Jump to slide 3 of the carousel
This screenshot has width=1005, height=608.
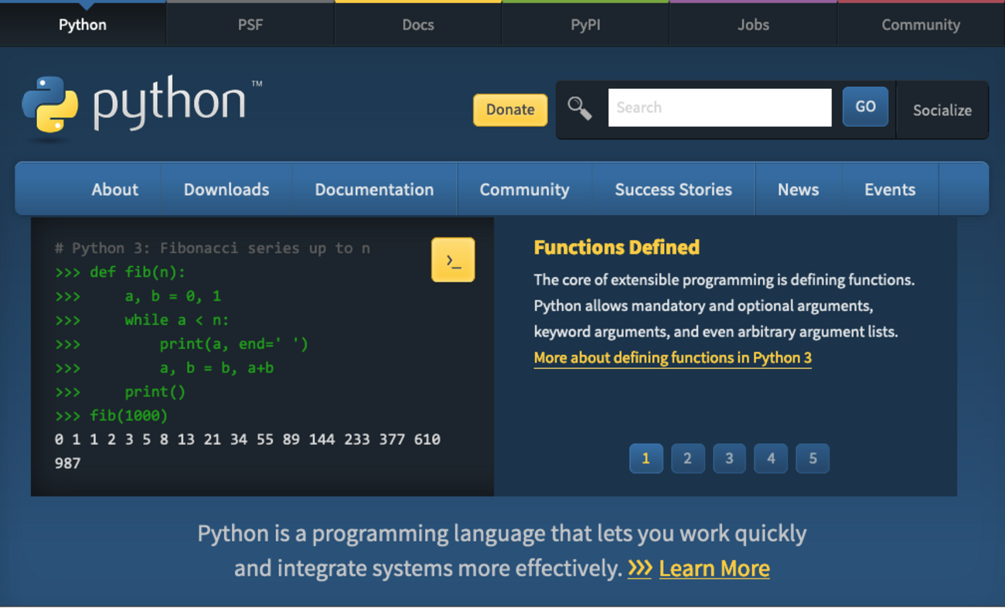pos(729,459)
